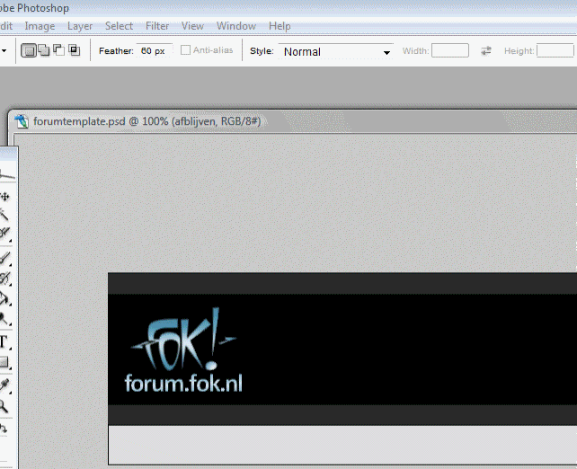Click swap width and height arrows icon

[486, 51]
